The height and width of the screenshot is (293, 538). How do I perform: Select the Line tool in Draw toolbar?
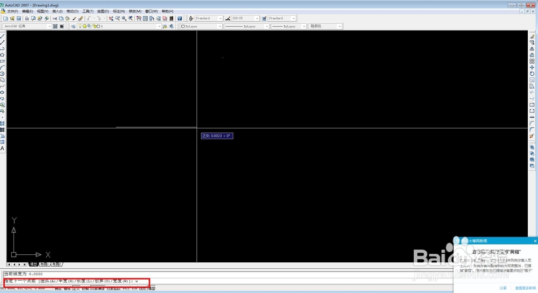tap(2, 36)
